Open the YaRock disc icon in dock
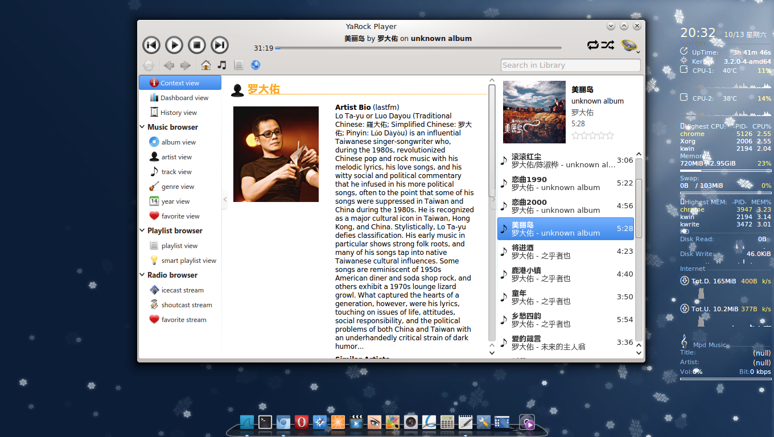Viewport: 774px width, 437px height. [527, 422]
